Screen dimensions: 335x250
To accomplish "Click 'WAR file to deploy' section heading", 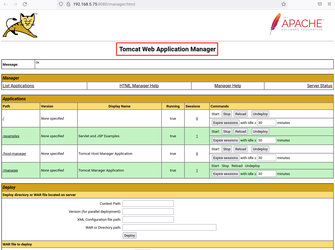I will tap(17, 244).
